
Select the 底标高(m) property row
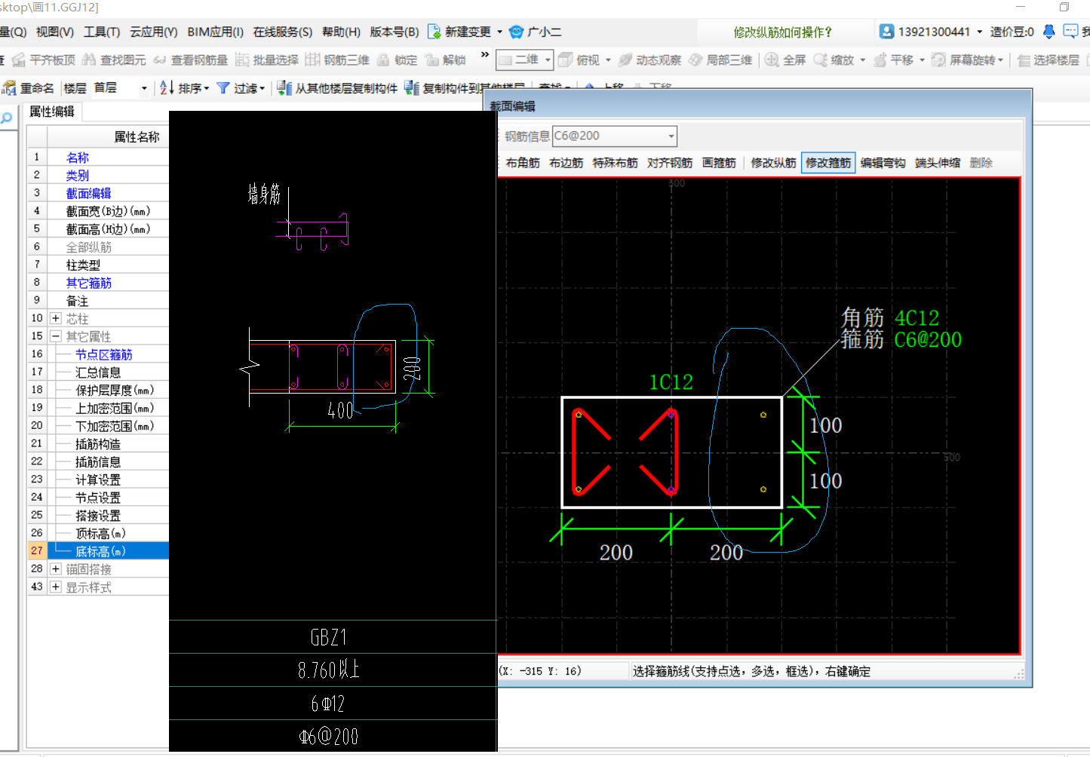[x=98, y=551]
